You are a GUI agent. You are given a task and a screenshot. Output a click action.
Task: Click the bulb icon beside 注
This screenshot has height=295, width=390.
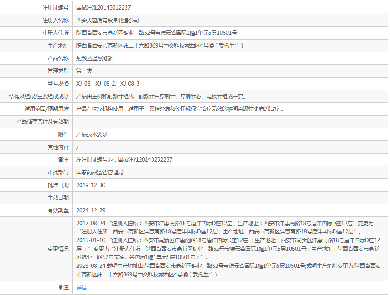click(61, 287)
